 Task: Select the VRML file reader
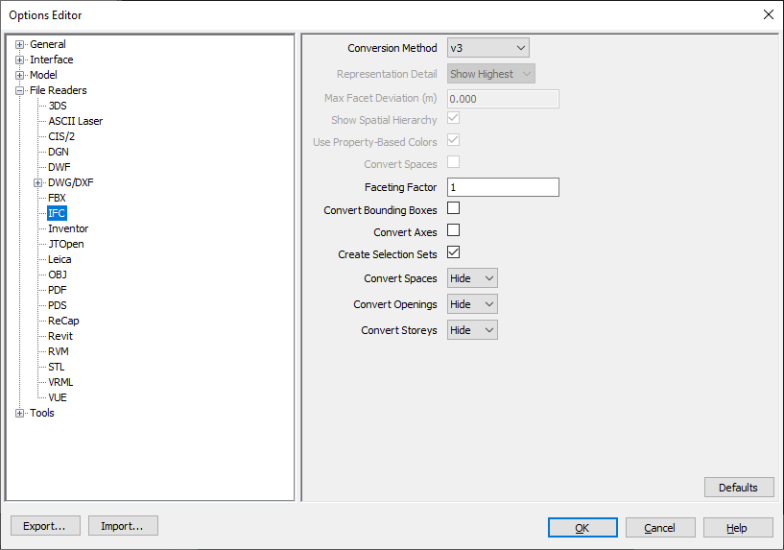[60, 382]
